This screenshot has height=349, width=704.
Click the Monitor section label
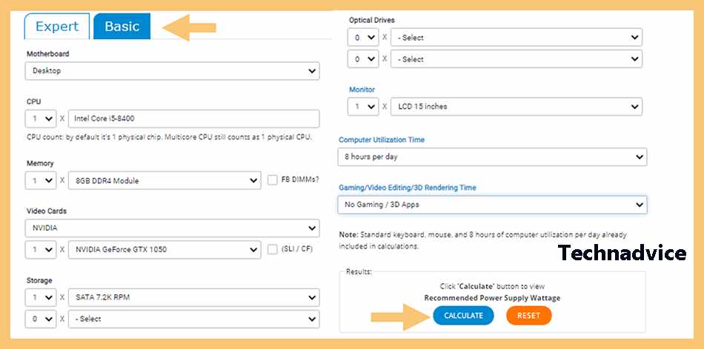coord(362,89)
